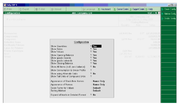The height and width of the screenshot is (105, 179).
Task: Minimize the Tally.ERP 9 window
Action: tap(169, 5)
